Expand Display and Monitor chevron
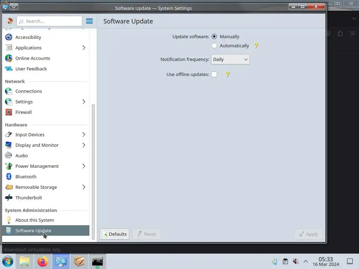Image resolution: width=359 pixels, height=269 pixels. (84, 145)
